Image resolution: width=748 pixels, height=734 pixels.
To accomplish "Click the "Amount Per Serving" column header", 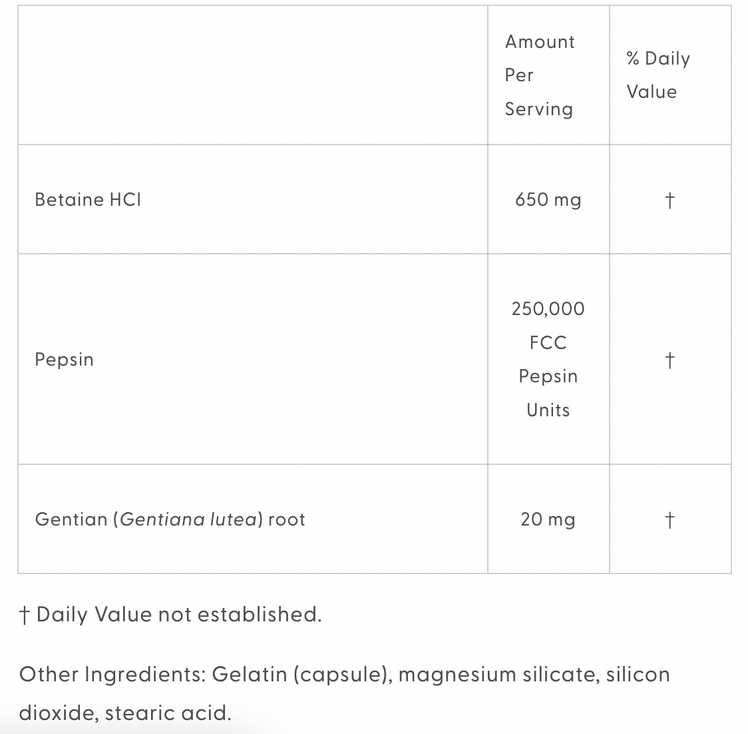I will [539, 75].
